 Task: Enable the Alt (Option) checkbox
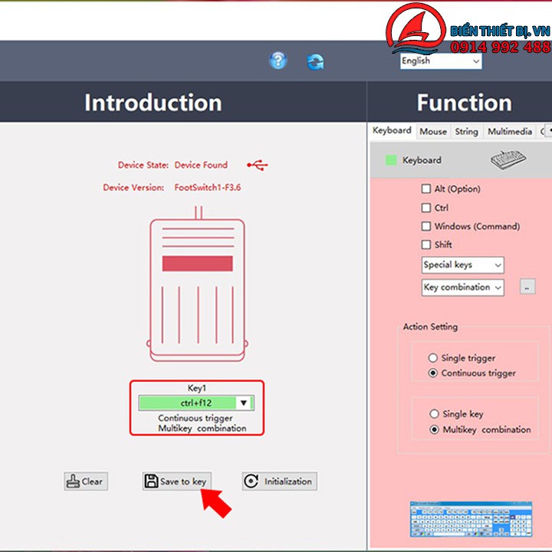pos(426,189)
